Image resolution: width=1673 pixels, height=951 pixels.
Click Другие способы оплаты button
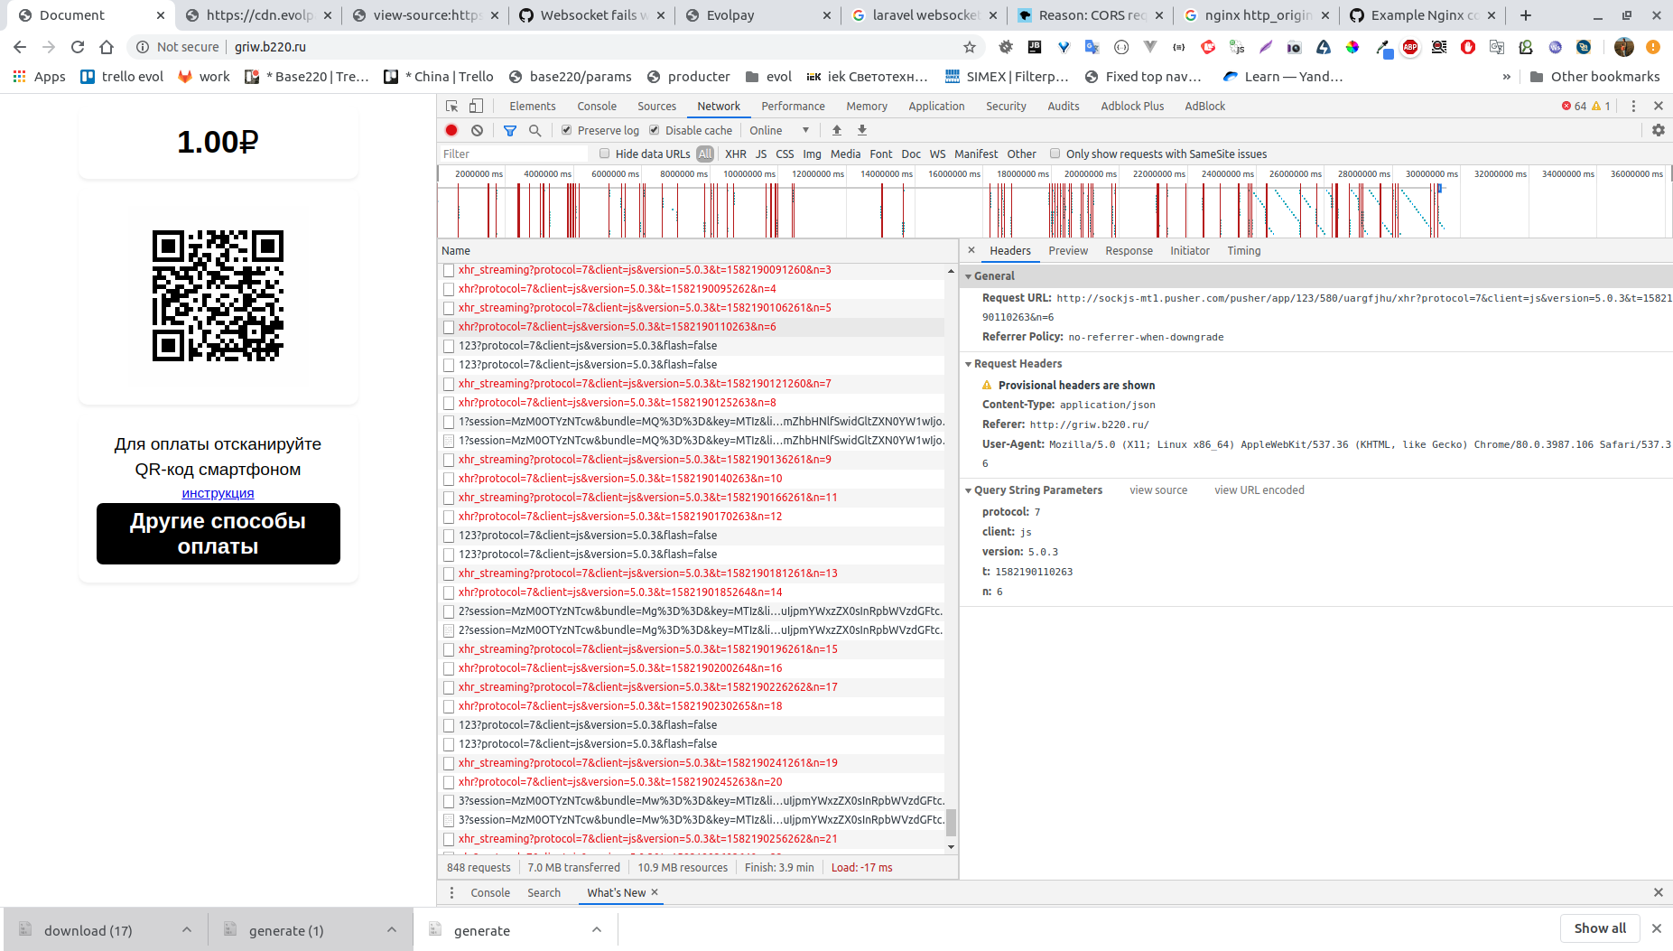click(218, 534)
